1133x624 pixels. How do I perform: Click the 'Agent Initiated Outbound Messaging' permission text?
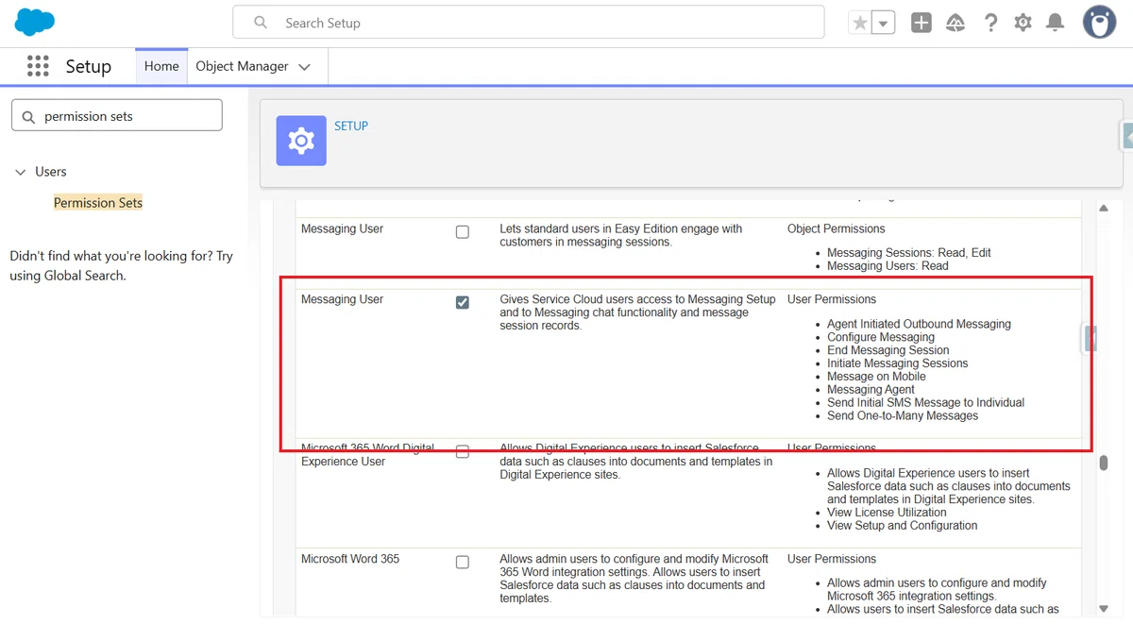click(919, 324)
